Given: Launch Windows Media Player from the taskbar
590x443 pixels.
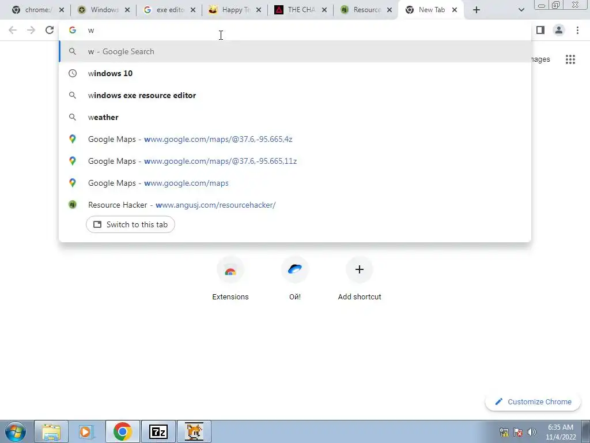Looking at the screenshot, I should point(86,431).
